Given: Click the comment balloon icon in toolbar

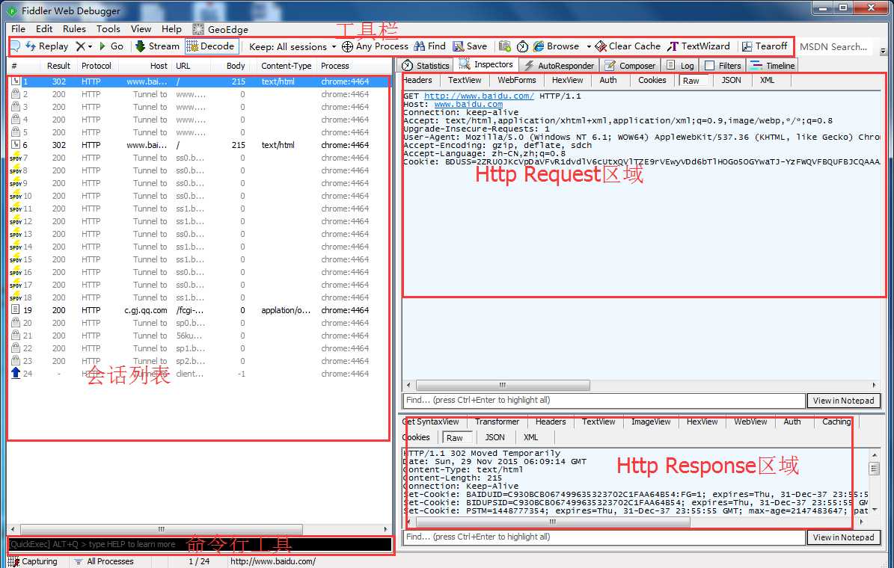Looking at the screenshot, I should point(16,46).
